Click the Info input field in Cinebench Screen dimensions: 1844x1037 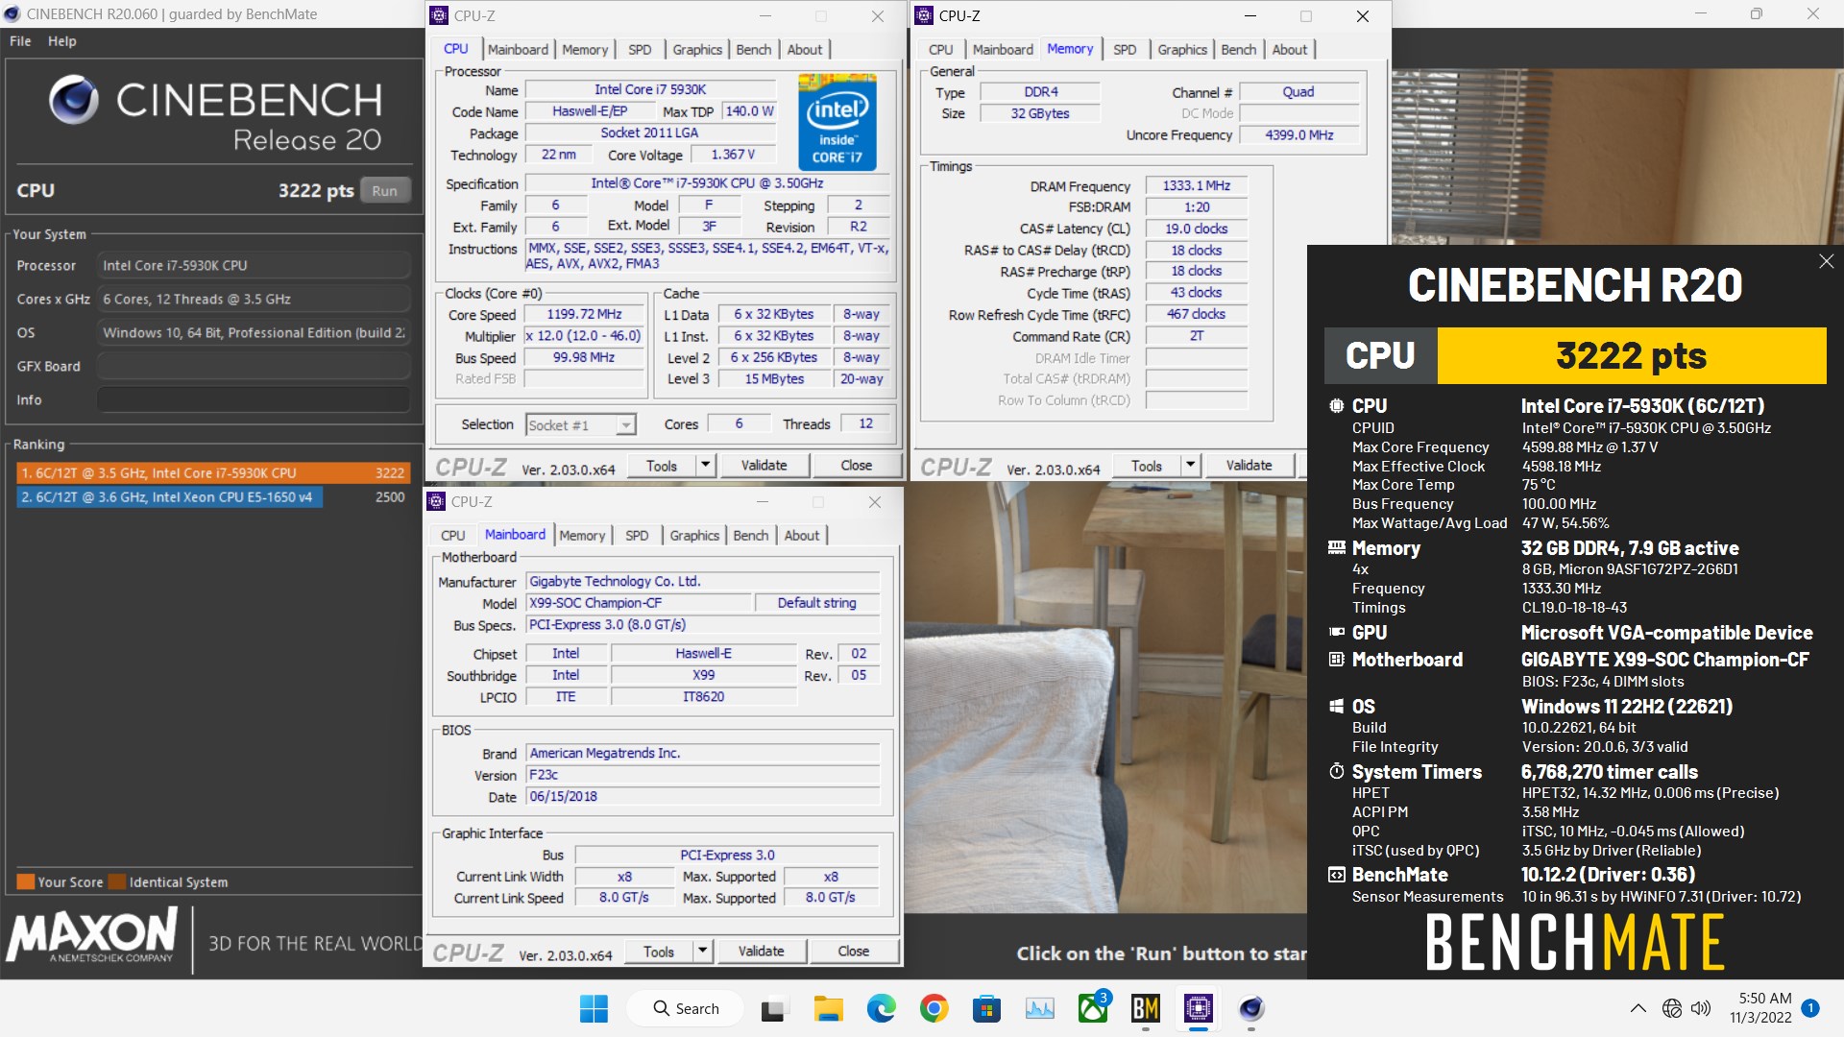pyautogui.click(x=254, y=399)
